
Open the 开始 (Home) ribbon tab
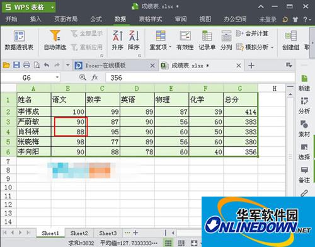(x=11, y=19)
